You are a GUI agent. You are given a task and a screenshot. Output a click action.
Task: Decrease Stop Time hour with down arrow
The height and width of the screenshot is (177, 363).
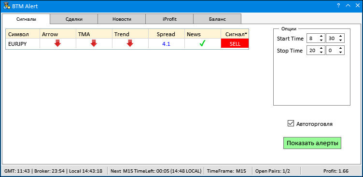click(321, 53)
